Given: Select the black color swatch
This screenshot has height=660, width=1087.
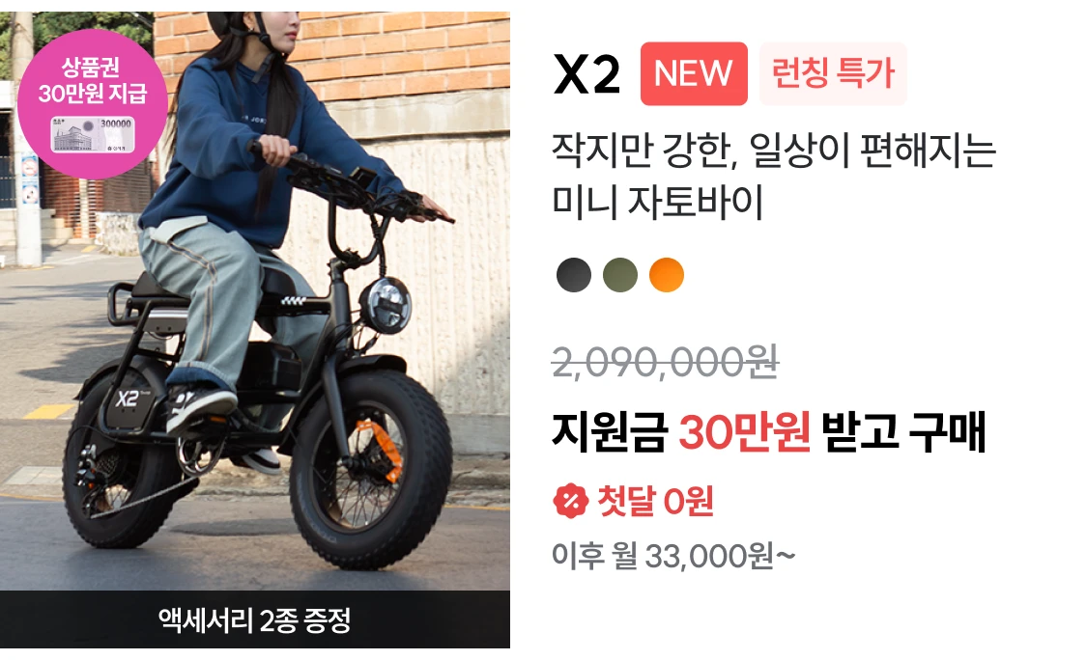Looking at the screenshot, I should click(x=573, y=275).
